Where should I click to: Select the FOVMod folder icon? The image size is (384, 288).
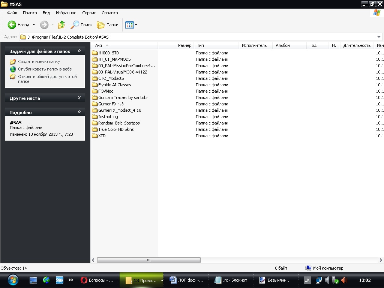click(95, 91)
